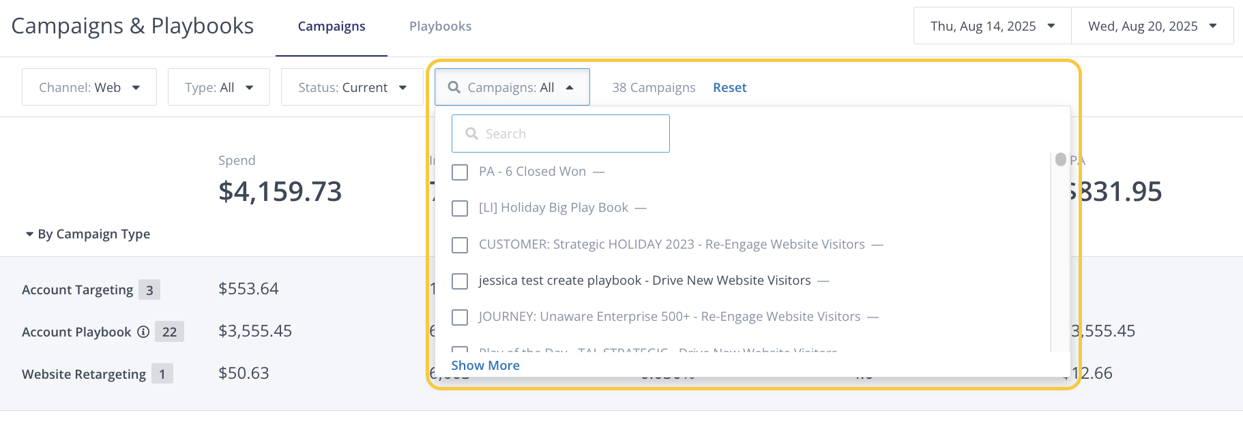Image resolution: width=1243 pixels, height=421 pixels.
Task: Open the Channel: Web dropdown
Action: [x=89, y=87]
